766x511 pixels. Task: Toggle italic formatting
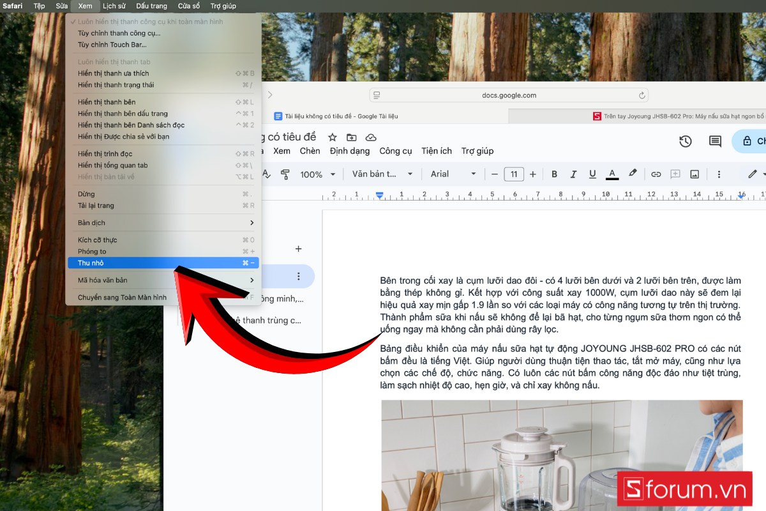[x=573, y=174]
